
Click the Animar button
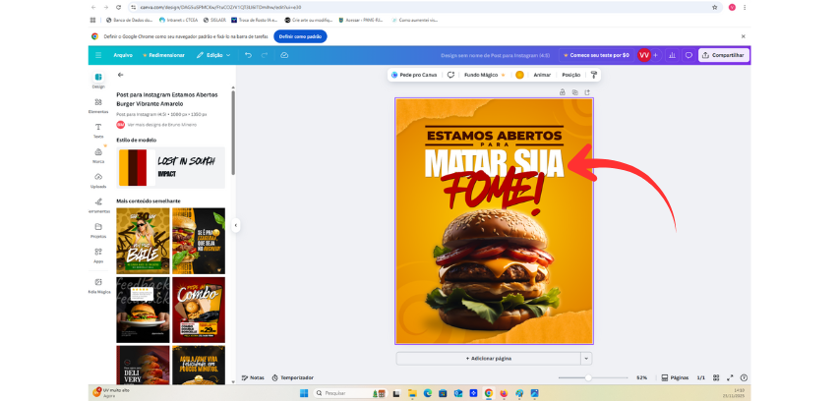(542, 75)
